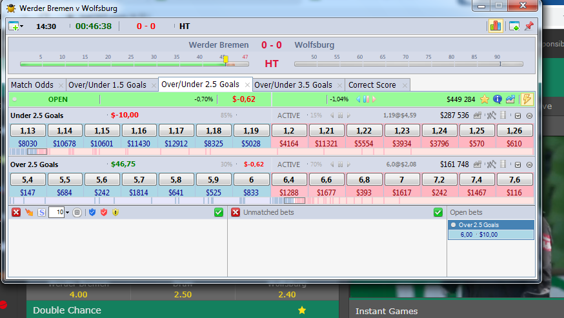Toggle the yellow shield warning icon
This screenshot has height=318, width=564.
tap(116, 213)
